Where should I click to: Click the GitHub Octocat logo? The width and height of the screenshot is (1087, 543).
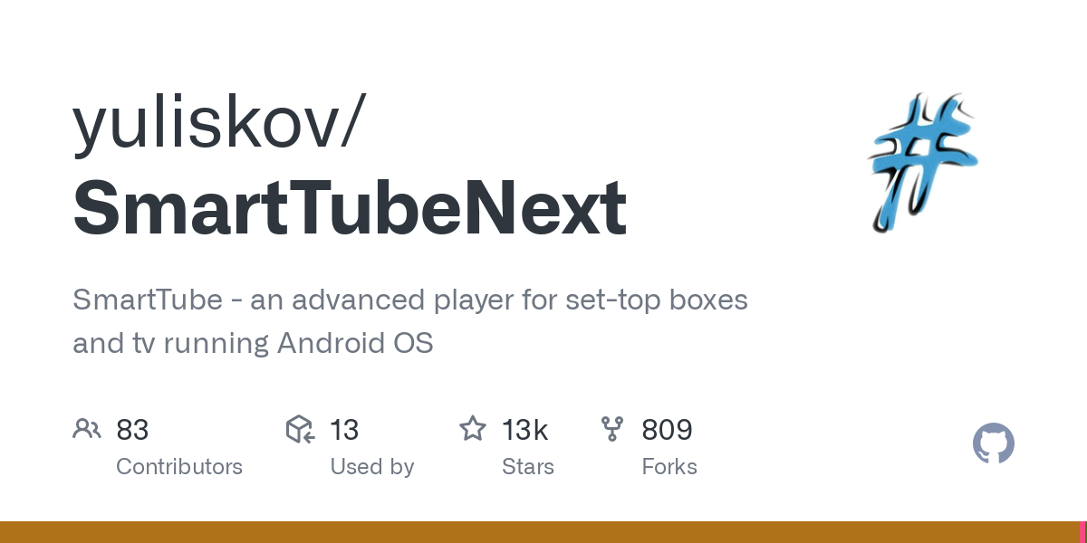pos(993,444)
